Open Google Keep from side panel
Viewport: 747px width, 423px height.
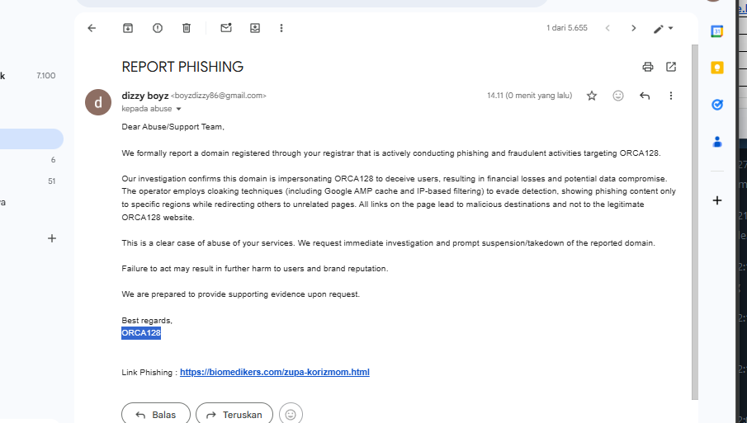click(717, 68)
